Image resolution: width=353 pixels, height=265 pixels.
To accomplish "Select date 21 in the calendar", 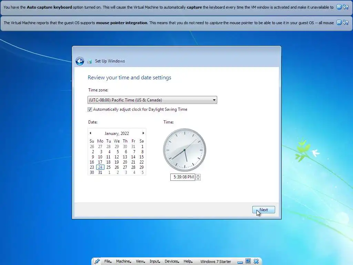I will click(x=133, y=162).
